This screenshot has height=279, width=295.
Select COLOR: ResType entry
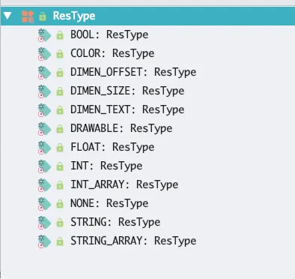tap(112, 53)
